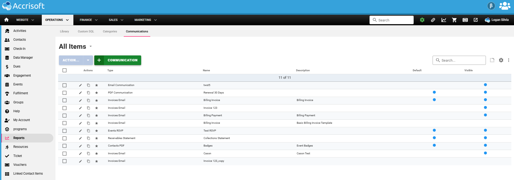
Task: Switch to the Custom SQL tab
Action: [x=86, y=31]
